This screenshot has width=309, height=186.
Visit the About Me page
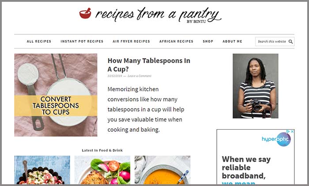(x=232, y=41)
